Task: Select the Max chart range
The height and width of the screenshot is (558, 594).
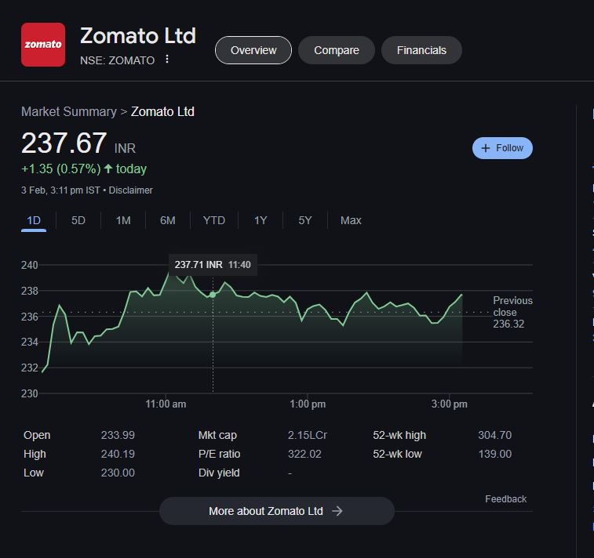Action: click(x=351, y=220)
